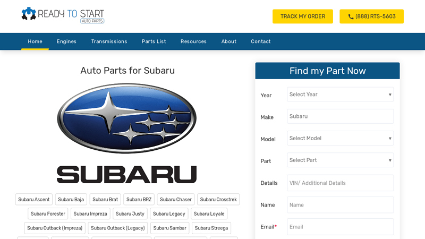This screenshot has width=425, height=239.
Task: Focus the VIN/Additional Details field
Action: pyautogui.click(x=340, y=183)
